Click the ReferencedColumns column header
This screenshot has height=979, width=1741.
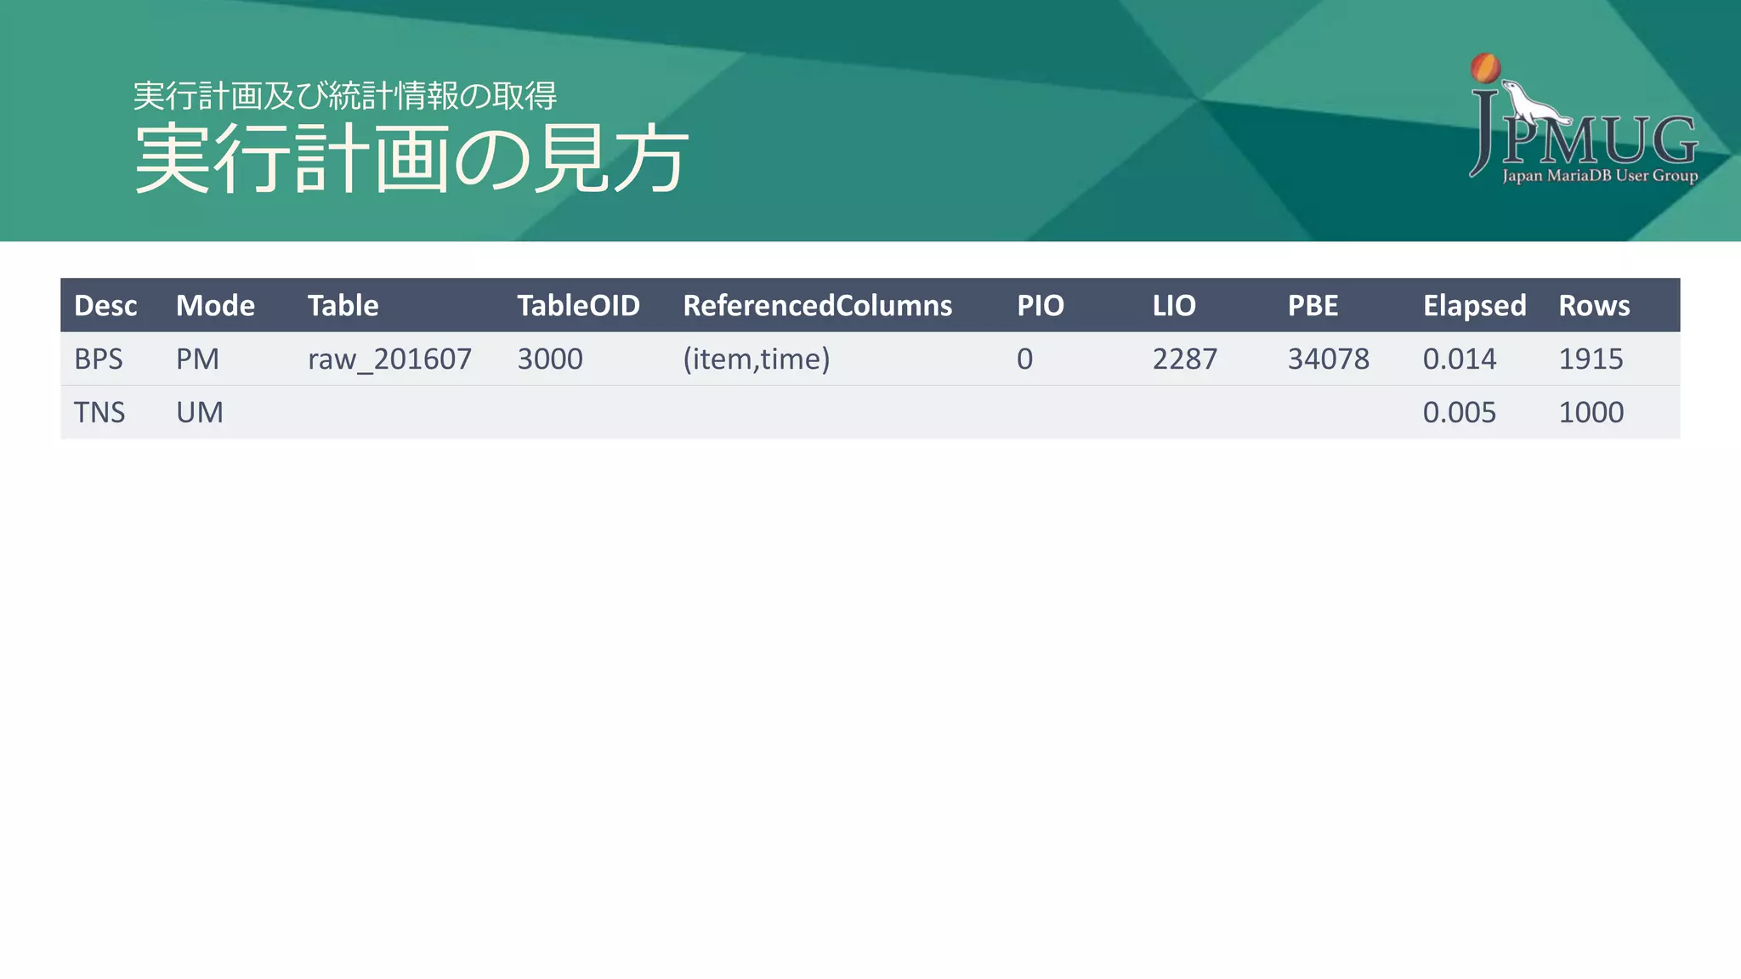[x=817, y=305]
